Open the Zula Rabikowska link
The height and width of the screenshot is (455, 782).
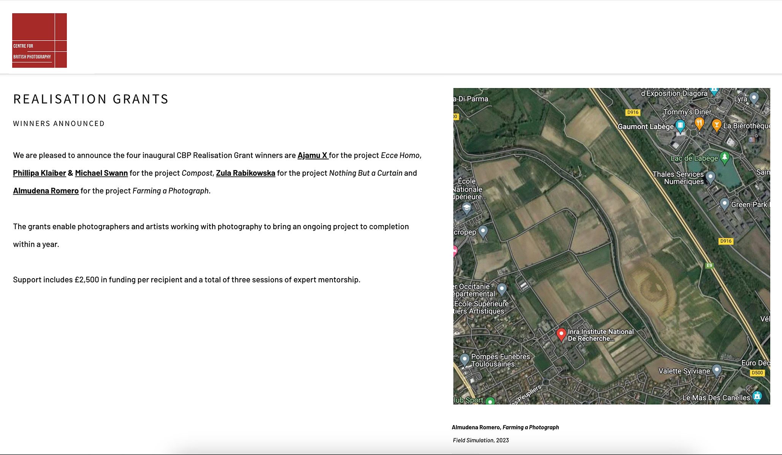pyautogui.click(x=245, y=173)
